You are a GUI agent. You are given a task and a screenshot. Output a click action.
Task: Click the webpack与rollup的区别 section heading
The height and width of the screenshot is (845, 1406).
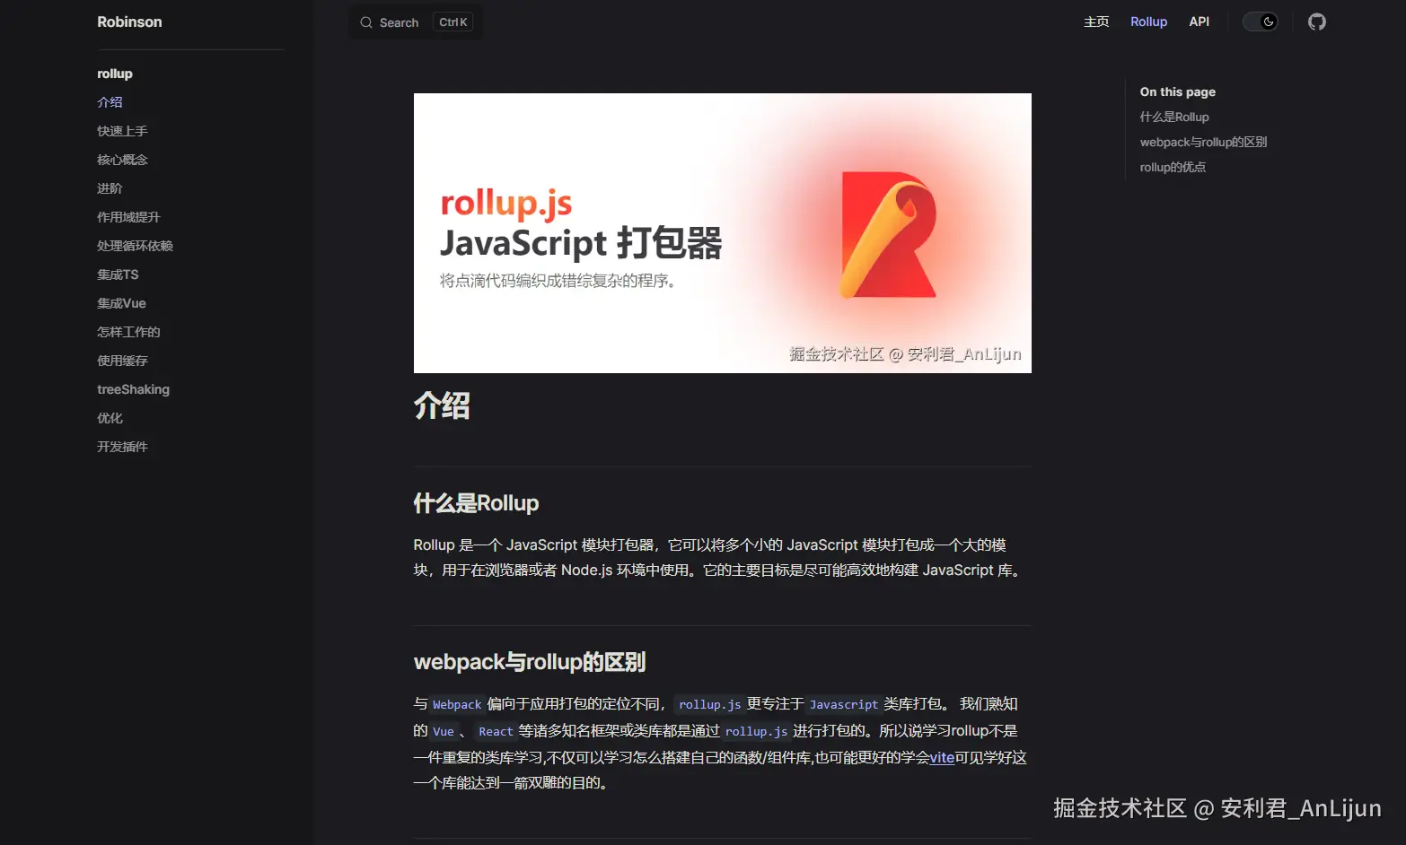530,662
